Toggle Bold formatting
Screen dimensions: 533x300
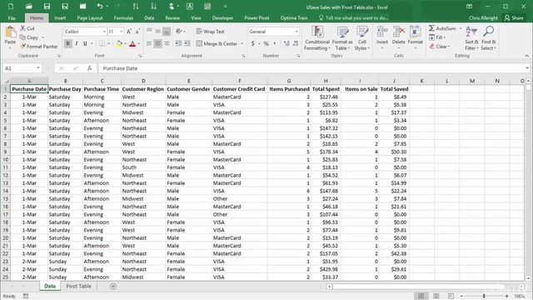tap(67, 43)
